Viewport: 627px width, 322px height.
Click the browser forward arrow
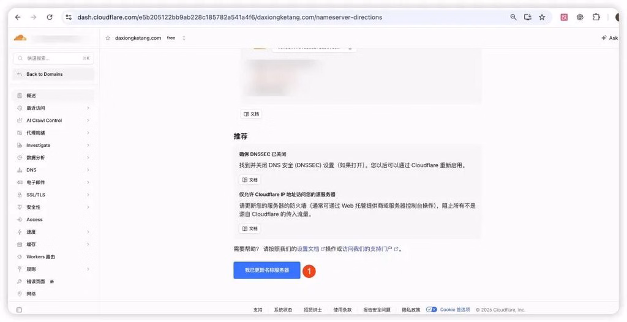click(34, 17)
